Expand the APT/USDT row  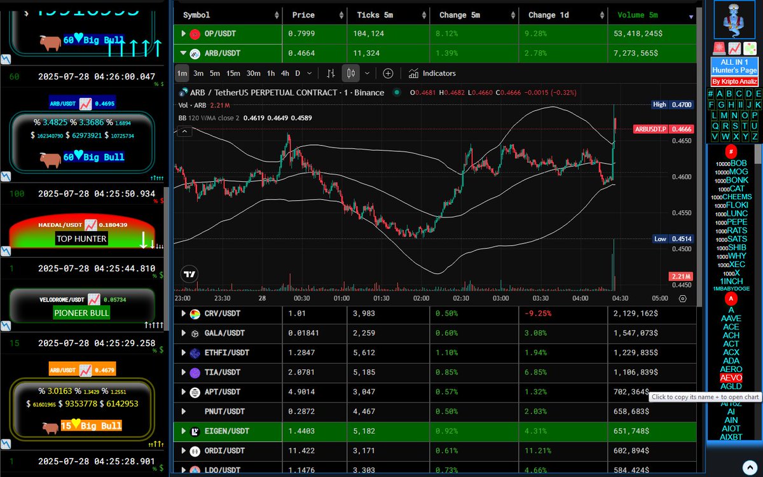184,392
